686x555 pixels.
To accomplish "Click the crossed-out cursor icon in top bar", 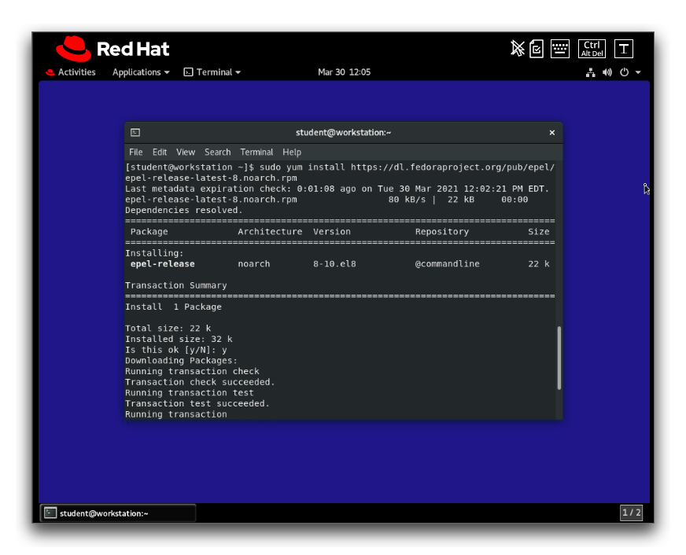I will tap(517, 49).
